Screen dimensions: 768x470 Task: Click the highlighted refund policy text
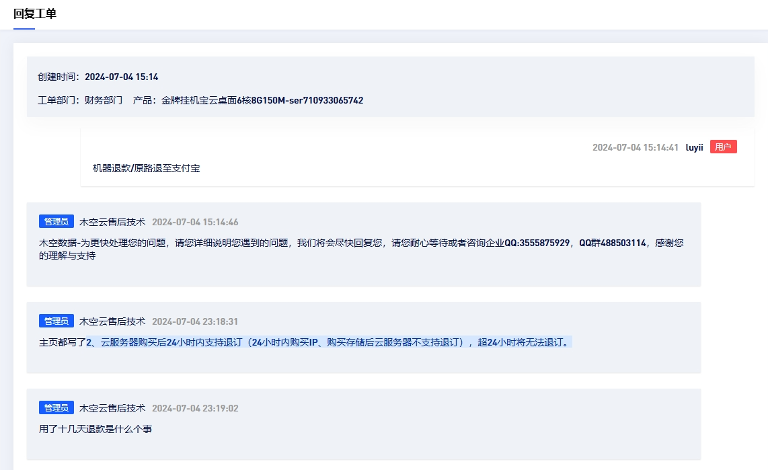pyautogui.click(x=329, y=342)
